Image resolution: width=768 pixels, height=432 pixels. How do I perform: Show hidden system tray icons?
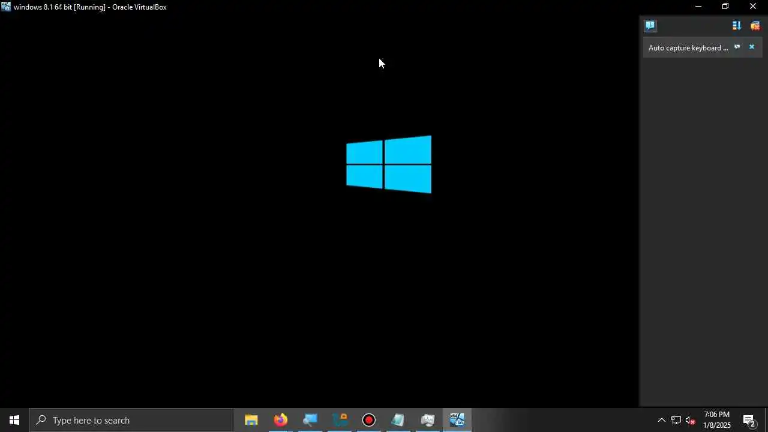coord(661,420)
